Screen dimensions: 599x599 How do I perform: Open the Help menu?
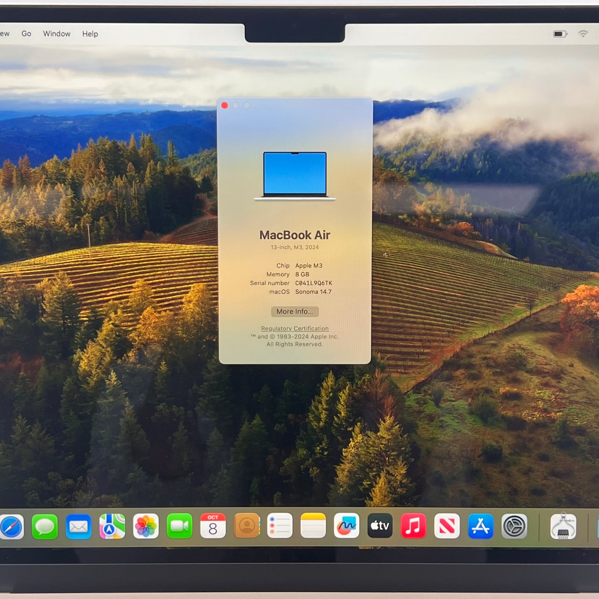pyautogui.click(x=90, y=34)
